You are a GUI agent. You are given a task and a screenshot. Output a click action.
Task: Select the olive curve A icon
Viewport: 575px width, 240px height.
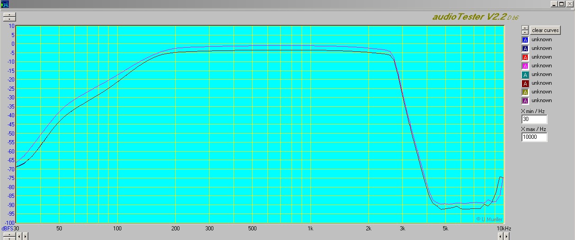point(525,92)
